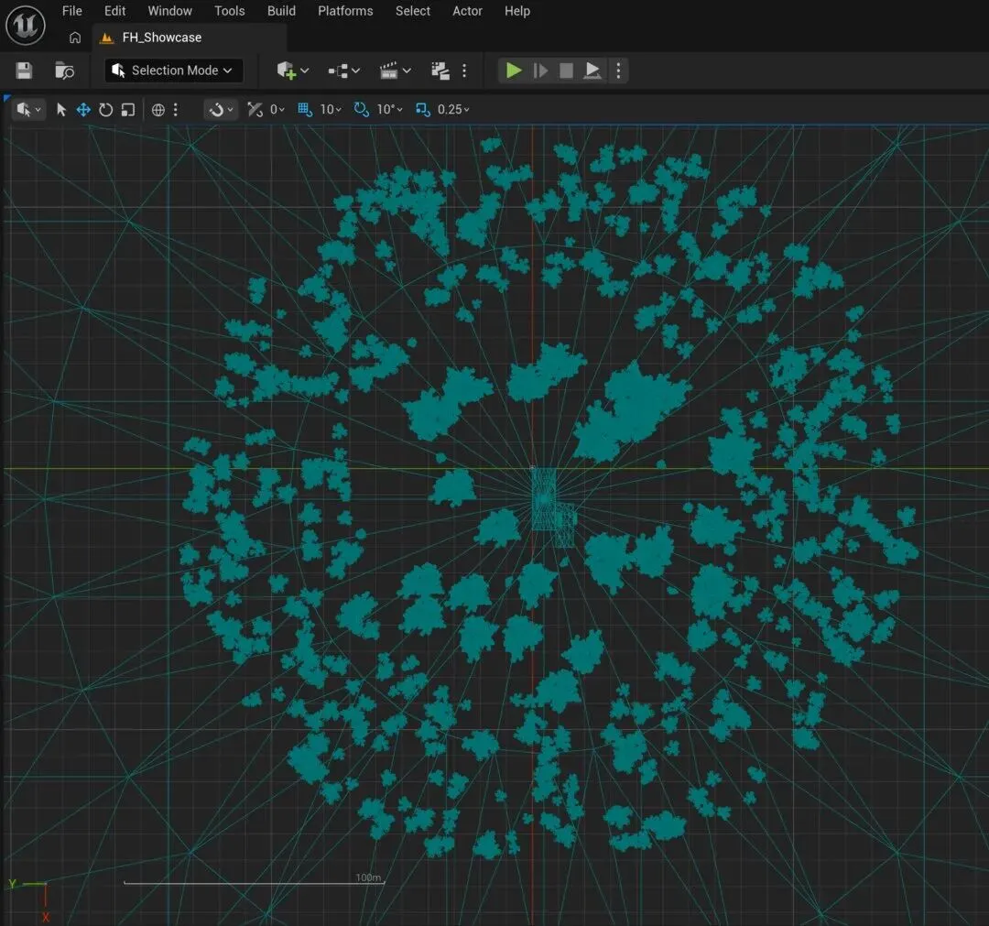Screen dimensions: 989x926
Task: Click the Play green arrow button
Action: tap(514, 71)
